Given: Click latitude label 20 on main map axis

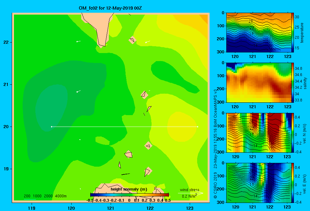Looking at the screenshot, I should coord(6,127).
